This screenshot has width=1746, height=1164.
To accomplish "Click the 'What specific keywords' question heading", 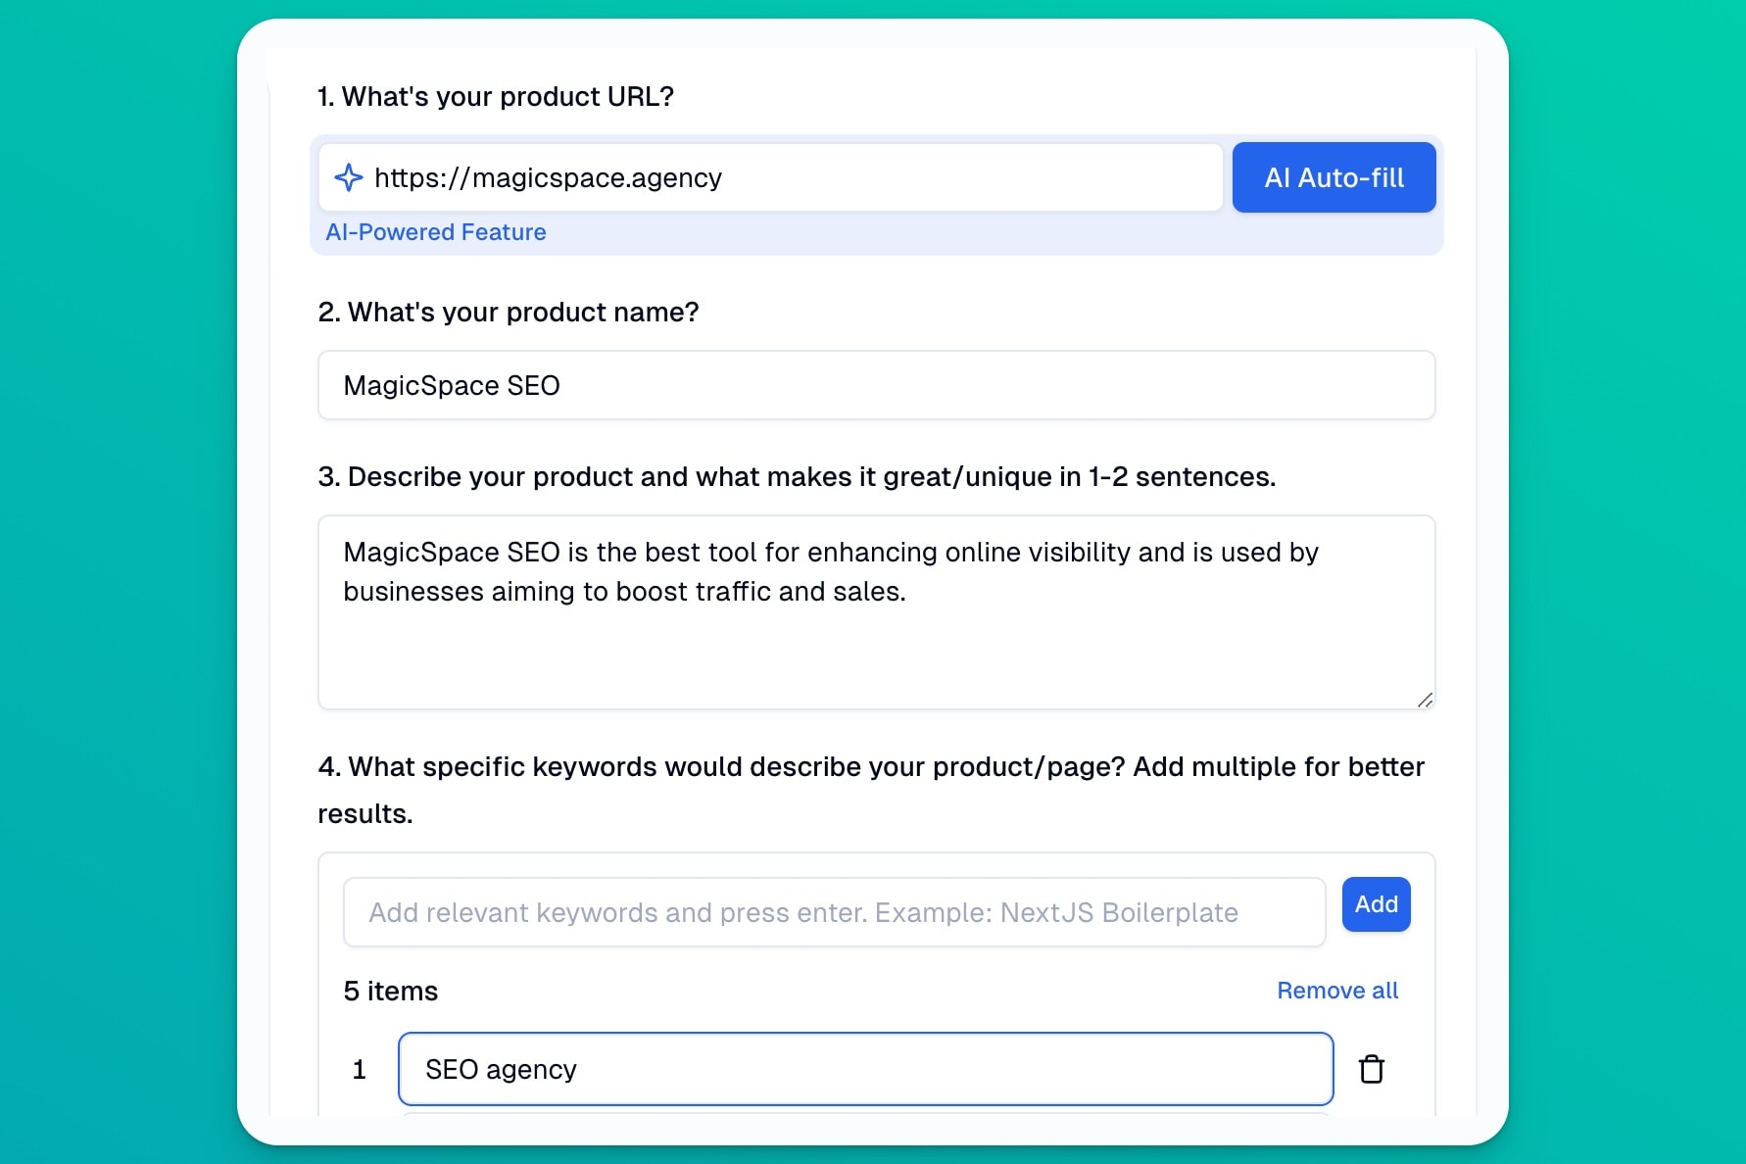I will 871,767.
